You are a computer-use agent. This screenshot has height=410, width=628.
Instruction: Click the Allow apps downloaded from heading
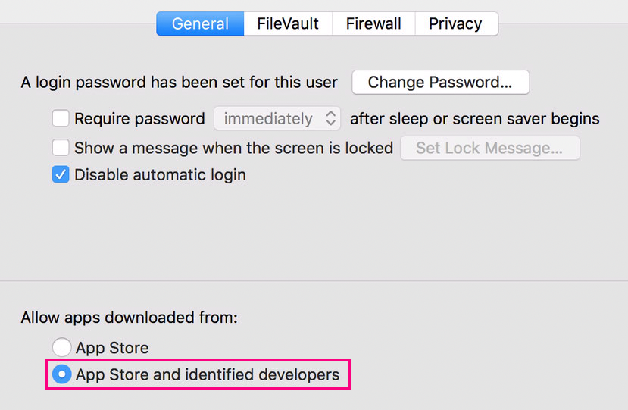(x=129, y=318)
